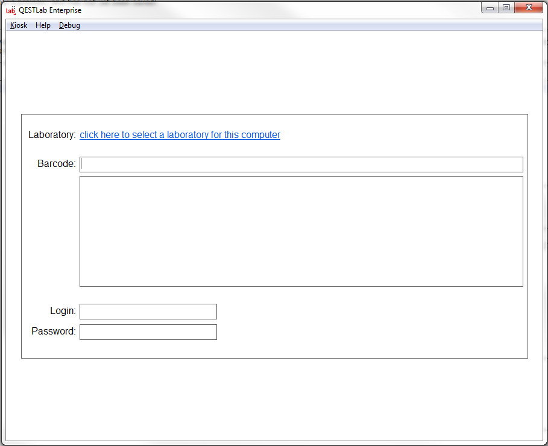Click the "Login:" label text
Image resolution: width=548 pixels, height=446 pixels.
63,311
